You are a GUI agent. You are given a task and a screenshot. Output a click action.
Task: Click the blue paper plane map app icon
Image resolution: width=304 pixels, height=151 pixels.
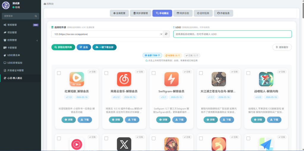tap(266, 144)
